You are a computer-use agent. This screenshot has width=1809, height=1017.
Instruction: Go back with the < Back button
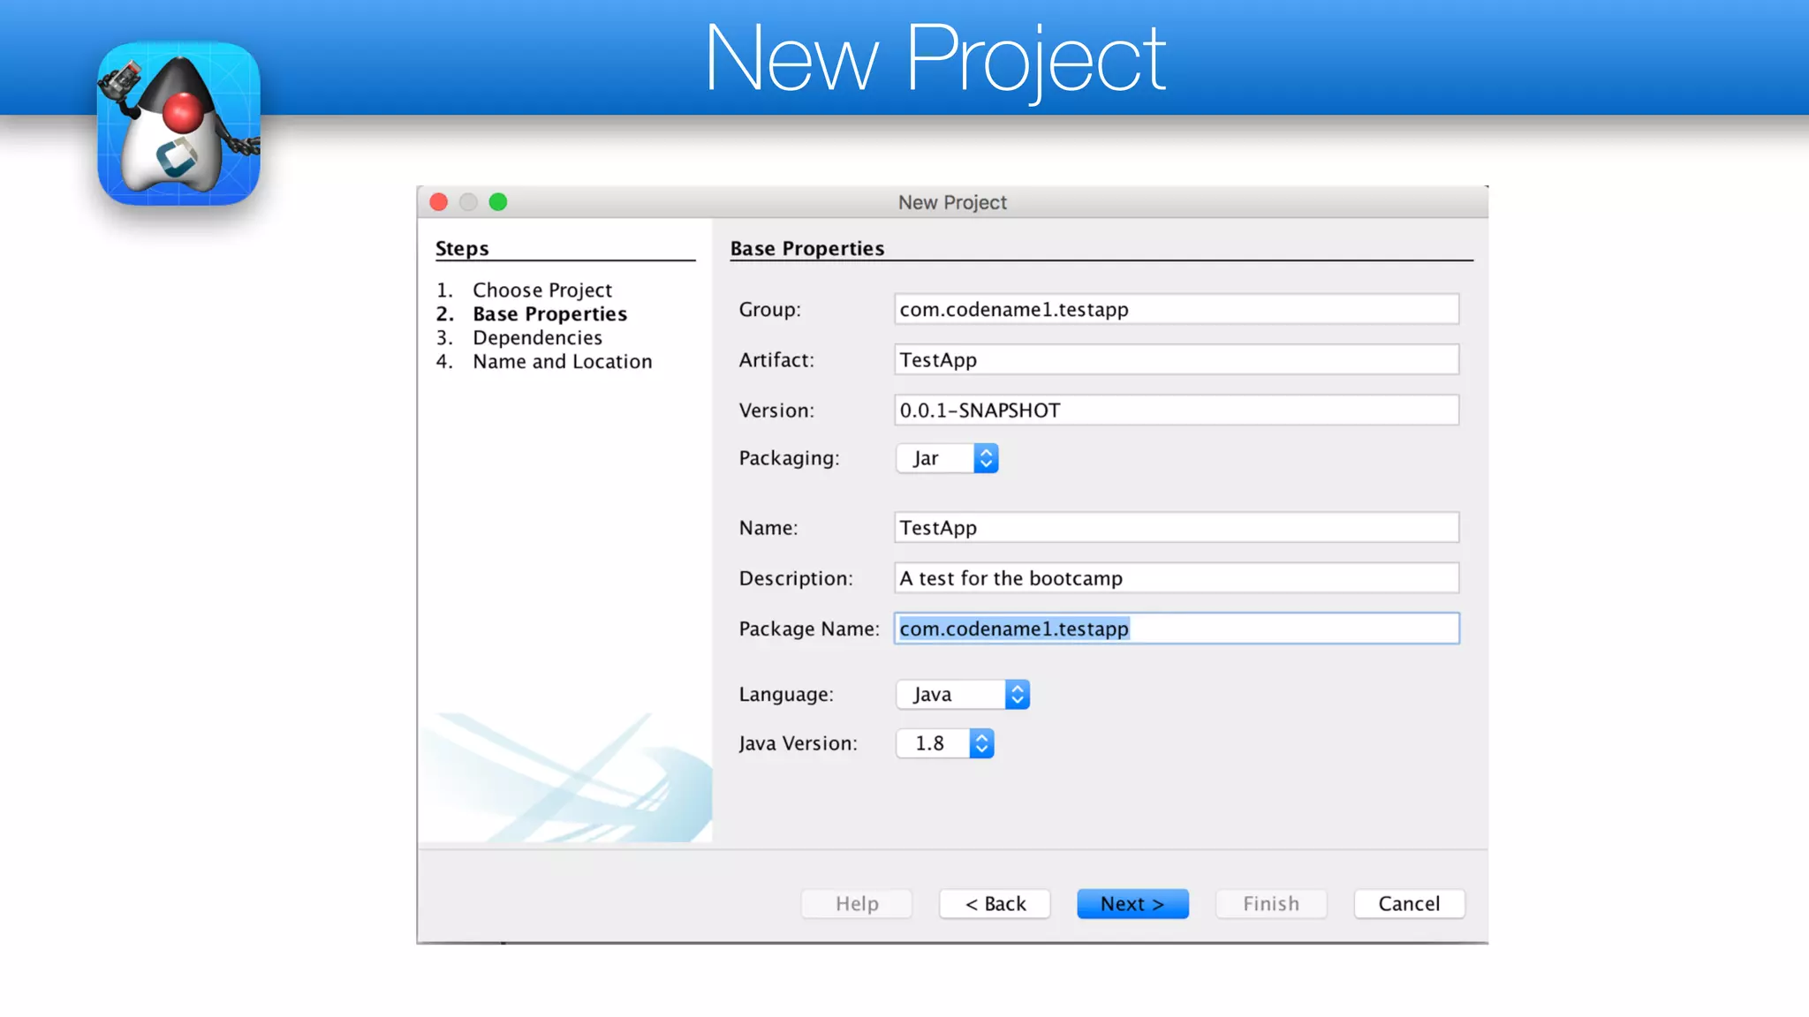coord(995,904)
